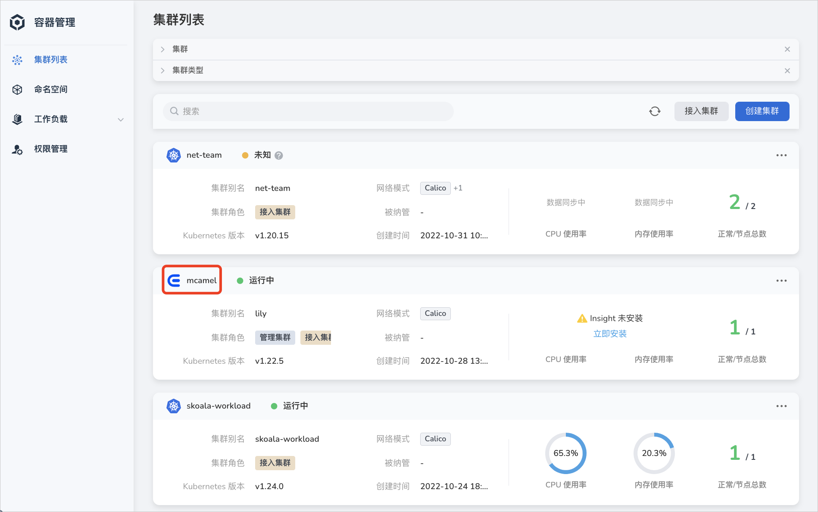The image size is (818, 512).
Task: Open the mcamel more actions menu
Action: [x=781, y=281]
